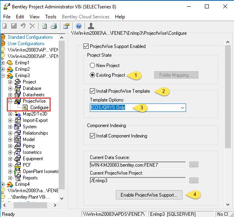Uncheck ProjectWise Support Enabled checkbox

tap(86, 46)
